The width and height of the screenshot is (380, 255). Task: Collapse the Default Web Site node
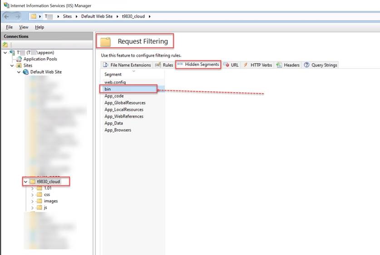click(19, 72)
